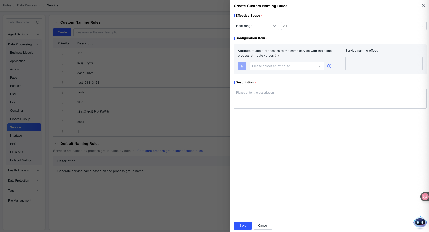Close the Create Custom Naming Rules panel

point(423,6)
